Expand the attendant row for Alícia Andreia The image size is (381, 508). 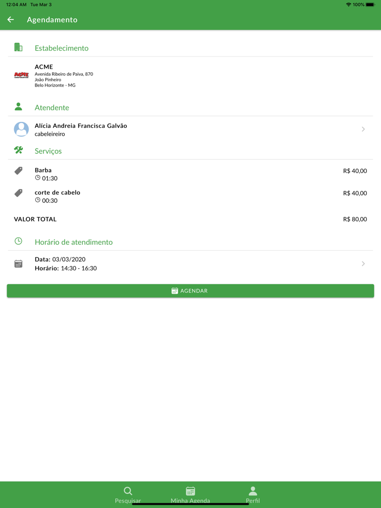coord(363,129)
